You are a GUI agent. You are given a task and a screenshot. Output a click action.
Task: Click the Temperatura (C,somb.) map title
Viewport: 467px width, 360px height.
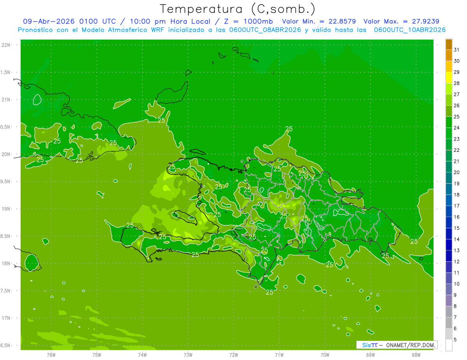238,9
